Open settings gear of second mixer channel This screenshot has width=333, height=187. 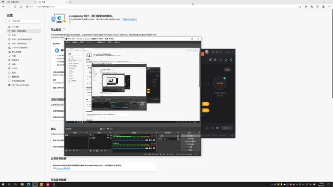point(154,148)
